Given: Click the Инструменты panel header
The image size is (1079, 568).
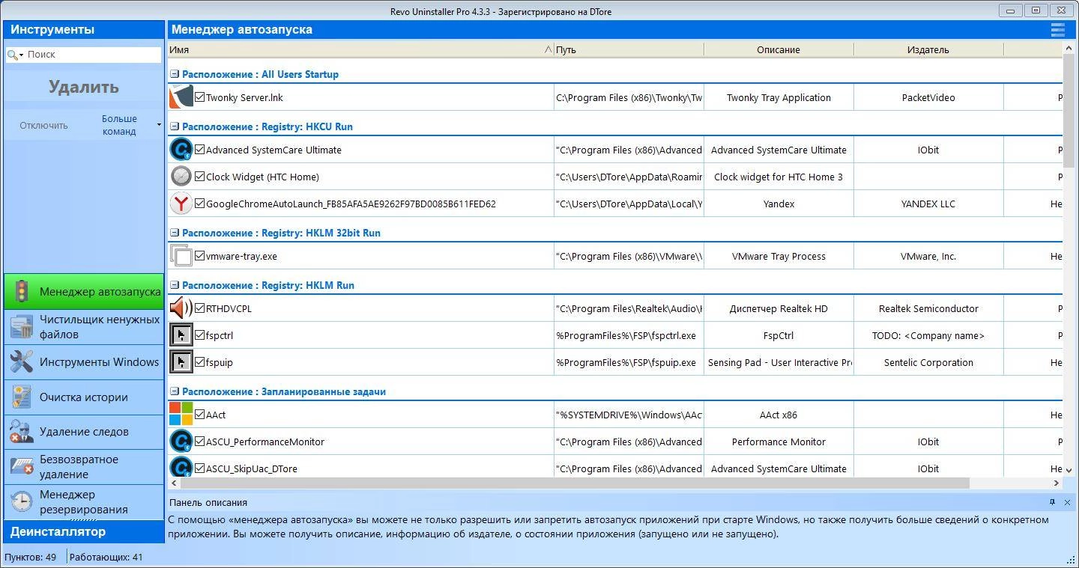Looking at the screenshot, I should click(x=84, y=29).
